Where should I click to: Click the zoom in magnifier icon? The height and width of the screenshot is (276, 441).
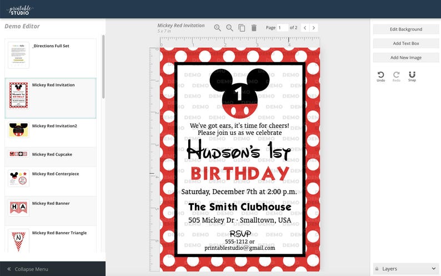click(x=217, y=28)
